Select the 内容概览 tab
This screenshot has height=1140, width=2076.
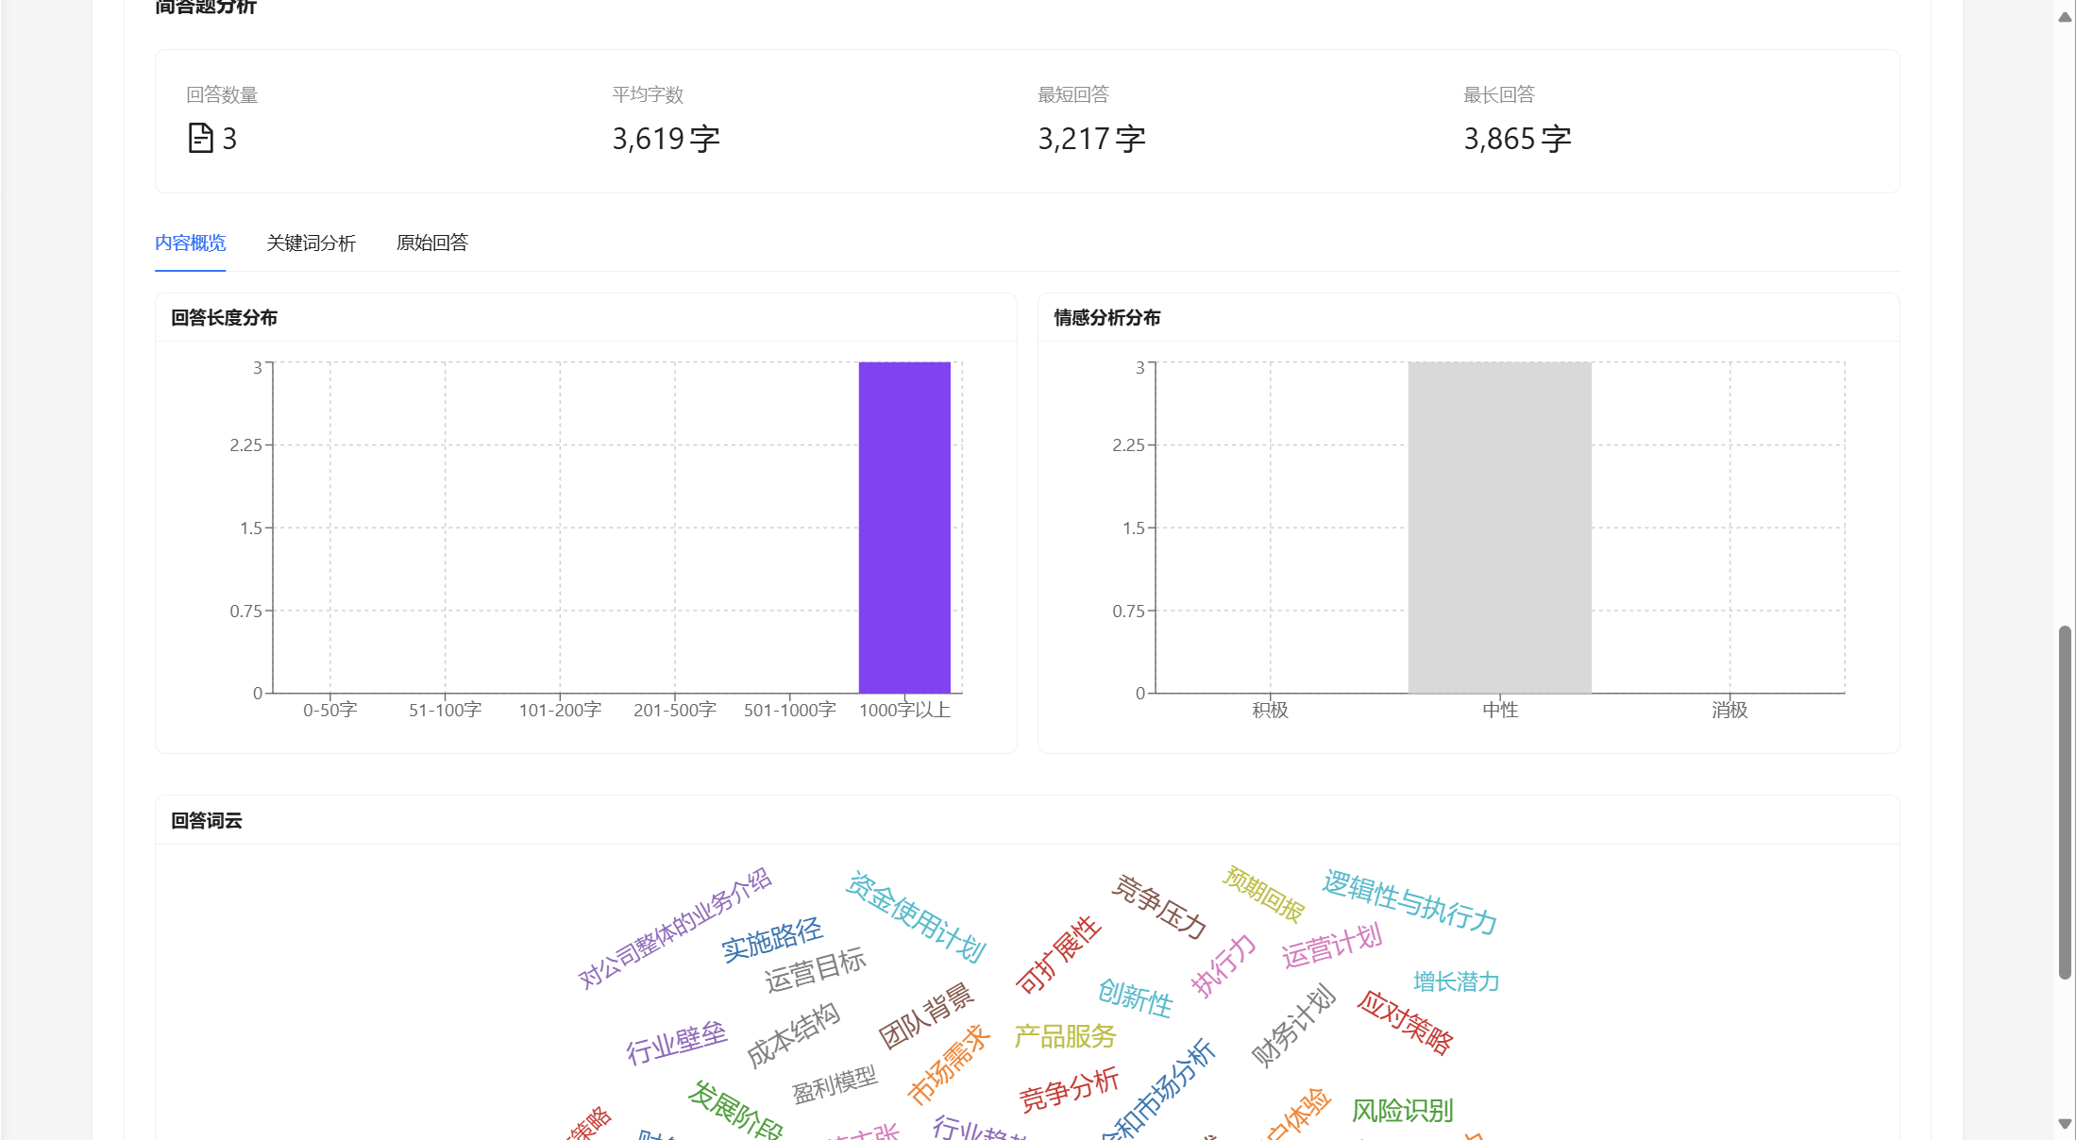(x=191, y=243)
